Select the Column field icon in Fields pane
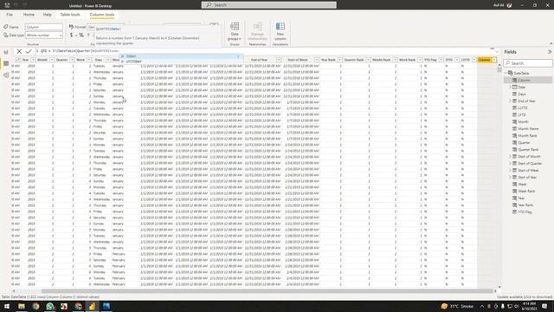This screenshot has width=554, height=312. pos(515,81)
